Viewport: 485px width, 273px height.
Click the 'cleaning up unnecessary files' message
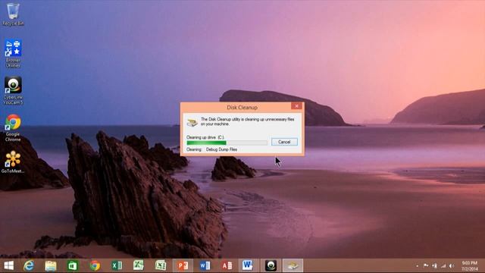(248, 121)
